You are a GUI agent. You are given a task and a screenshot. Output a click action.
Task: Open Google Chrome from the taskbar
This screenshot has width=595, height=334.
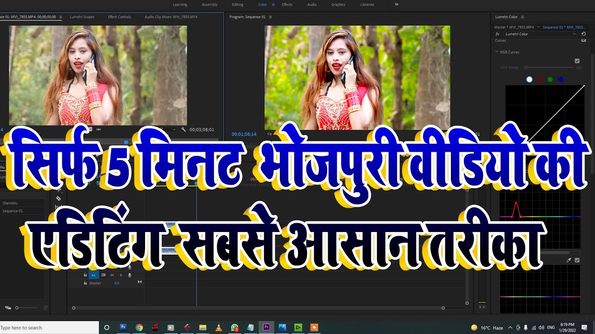[x=139, y=328]
